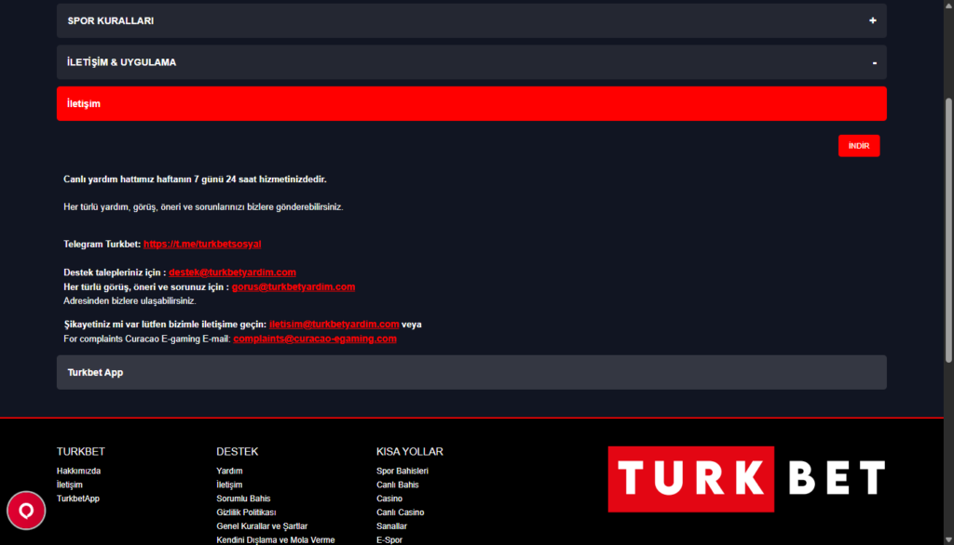Viewport: 954px width, 545px height.
Task: Click the Turkbet logo in footer
Action: point(746,478)
